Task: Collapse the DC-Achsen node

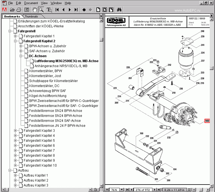Action: tap(21, 56)
